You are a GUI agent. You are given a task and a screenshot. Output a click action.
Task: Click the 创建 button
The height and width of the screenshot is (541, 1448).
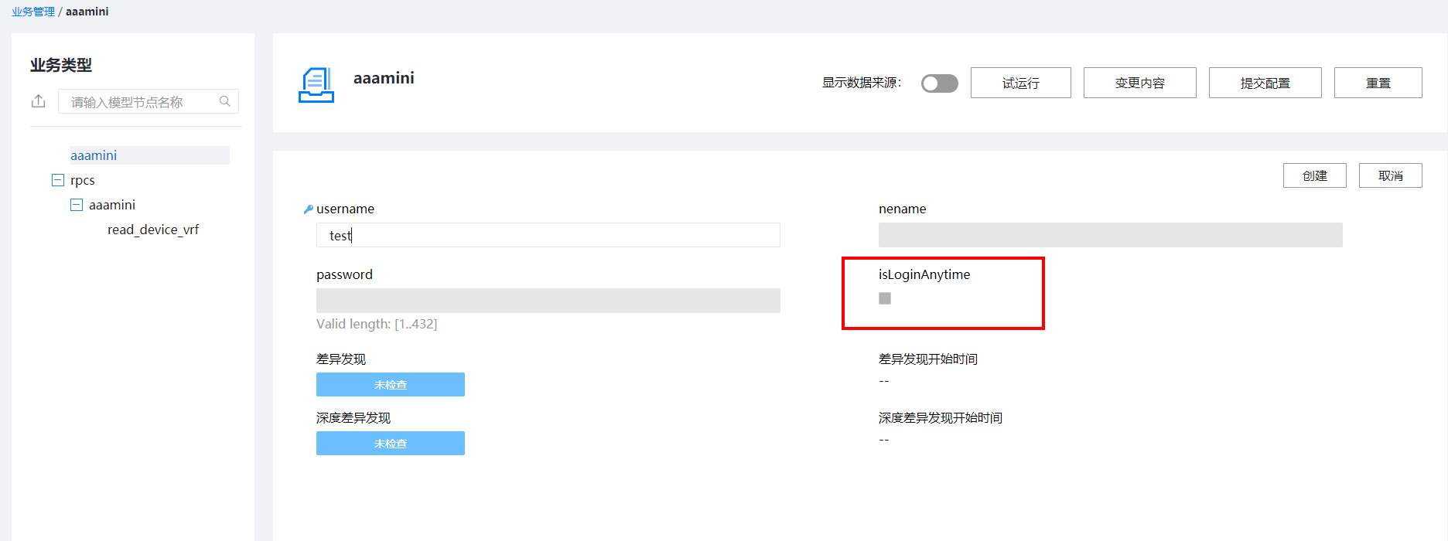click(x=1314, y=175)
